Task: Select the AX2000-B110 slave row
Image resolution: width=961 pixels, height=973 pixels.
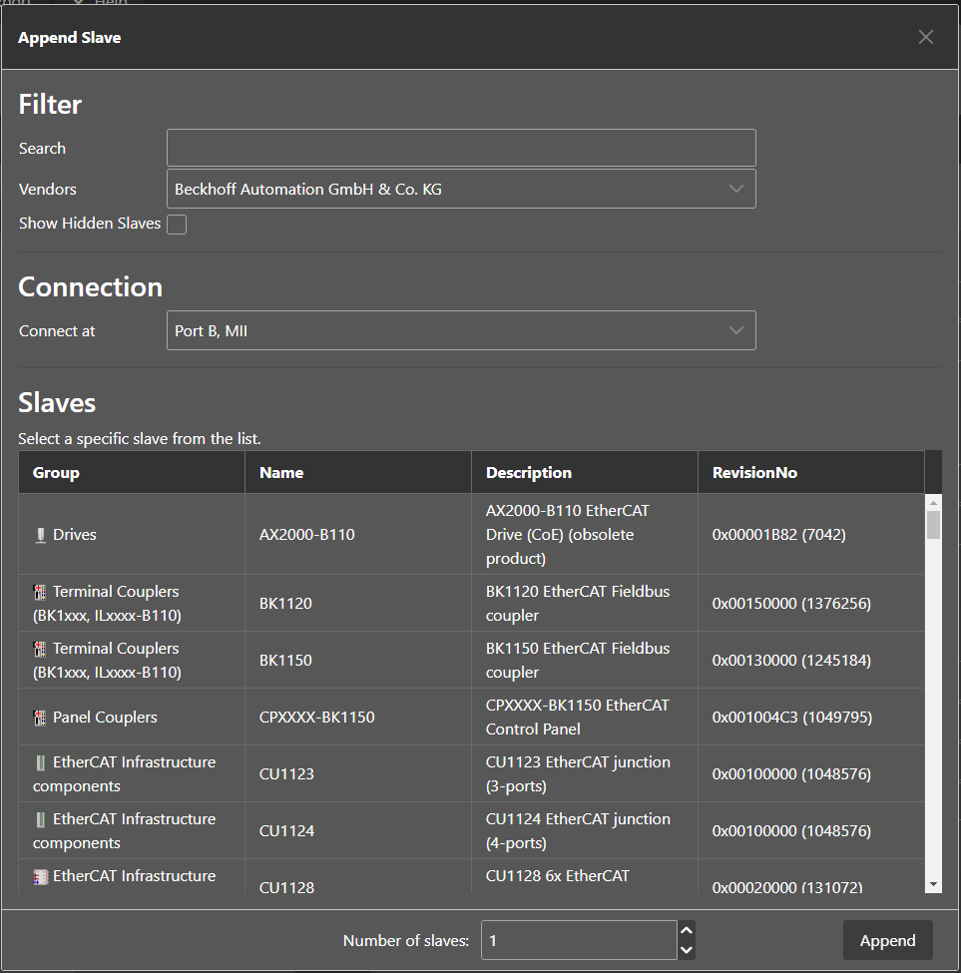Action: 306,535
